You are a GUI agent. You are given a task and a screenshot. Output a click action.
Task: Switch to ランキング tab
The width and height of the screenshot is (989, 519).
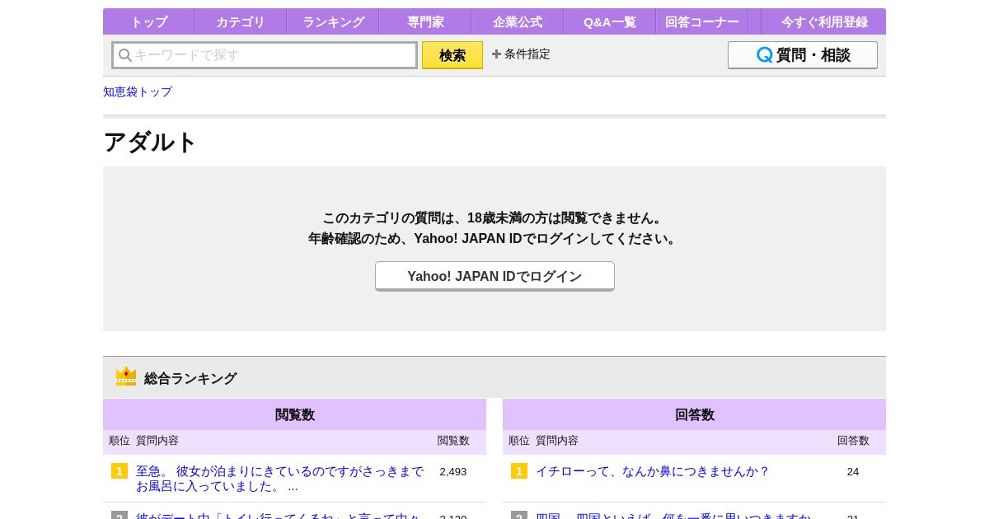pyautogui.click(x=333, y=21)
